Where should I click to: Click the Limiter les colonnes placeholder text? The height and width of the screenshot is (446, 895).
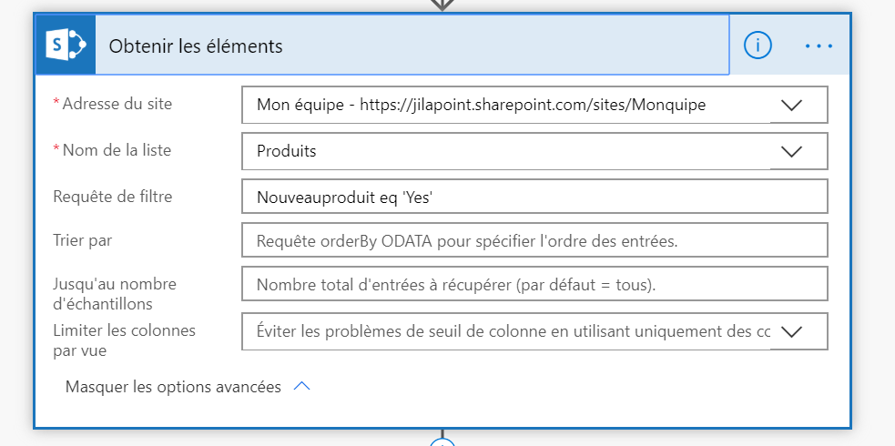512,331
